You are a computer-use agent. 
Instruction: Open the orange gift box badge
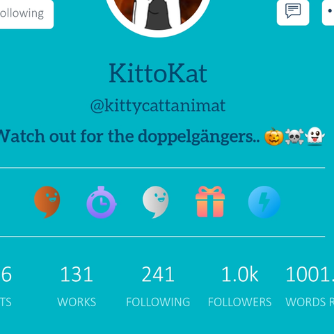[210, 202]
